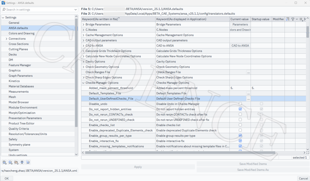Click the expand view icon beside horizontal scrollbar

[x=308, y=153]
